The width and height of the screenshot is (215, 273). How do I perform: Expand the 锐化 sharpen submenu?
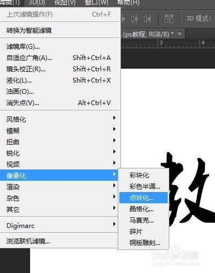[59, 153]
